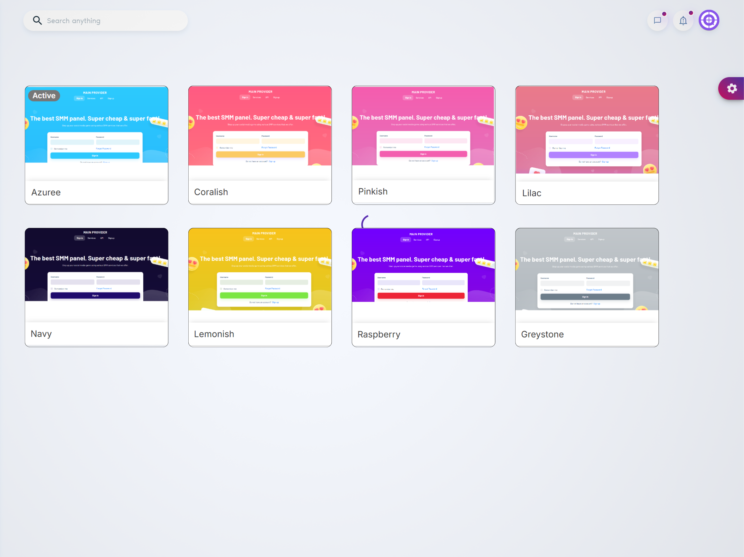The image size is (744, 557).
Task: Click the Coralish theme name label
Action: pyautogui.click(x=211, y=192)
